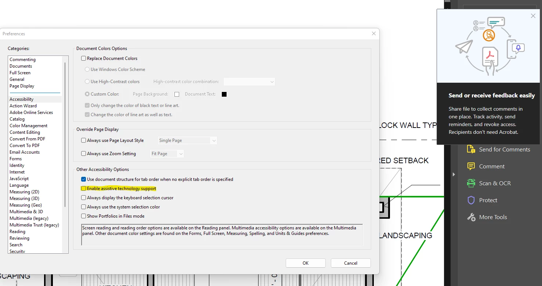Open the Single Page layout dropdown
Screen dimensions: 542x286
point(188,140)
